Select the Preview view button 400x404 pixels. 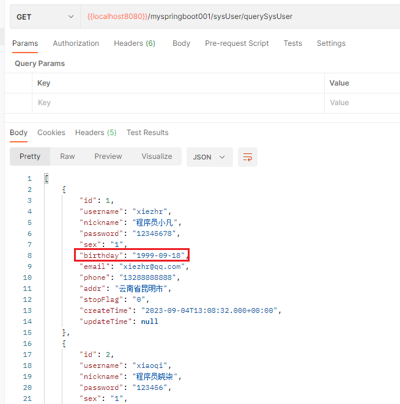pos(108,156)
